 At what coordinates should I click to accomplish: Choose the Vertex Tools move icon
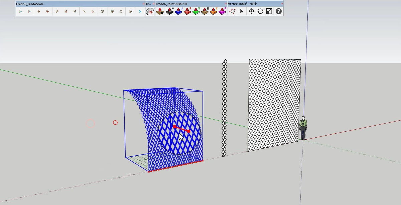point(251,11)
